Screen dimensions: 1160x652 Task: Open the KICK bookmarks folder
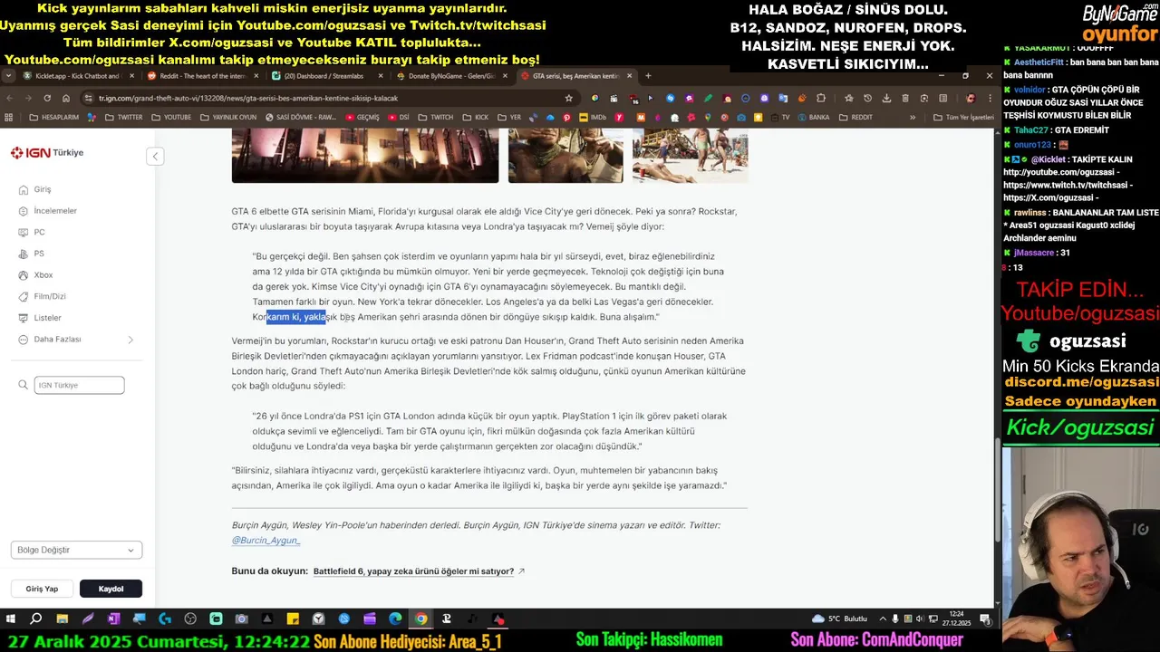coord(475,117)
